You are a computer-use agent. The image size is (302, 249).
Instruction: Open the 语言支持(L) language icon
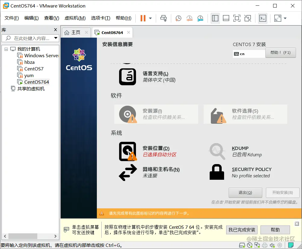click(128, 77)
